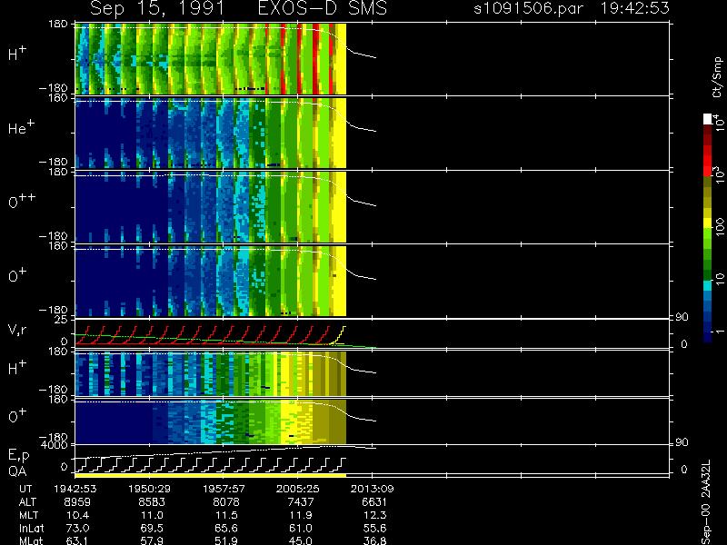
Task: Click the yellow QA bar above the time axis
Action: click(211, 475)
